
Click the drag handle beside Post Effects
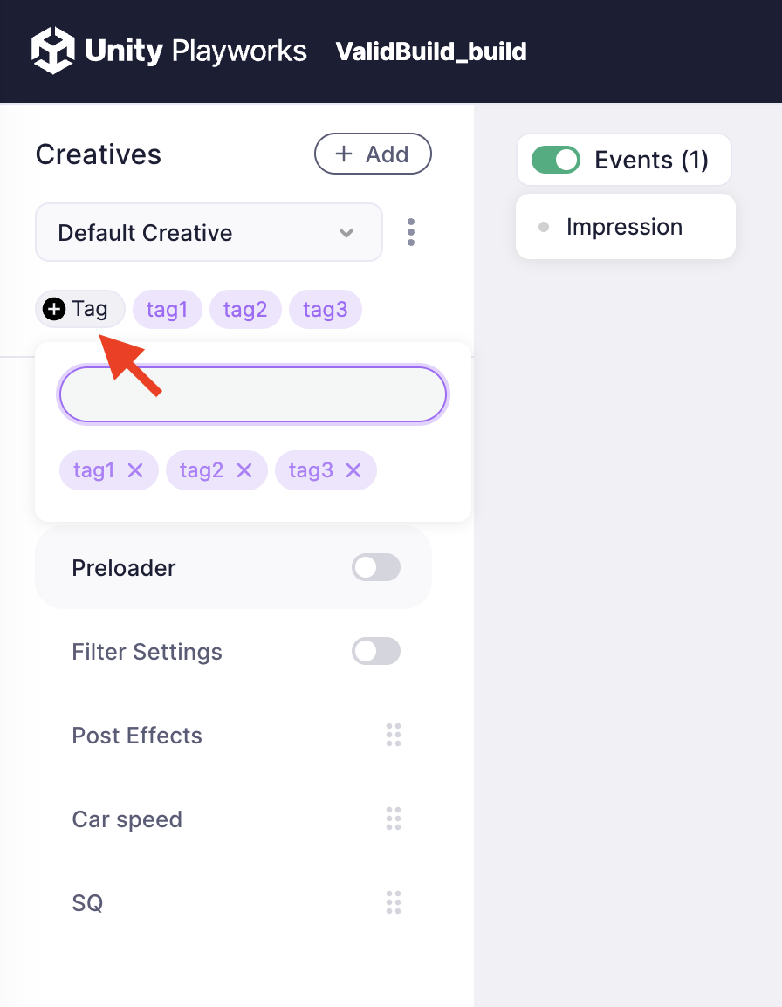394,735
